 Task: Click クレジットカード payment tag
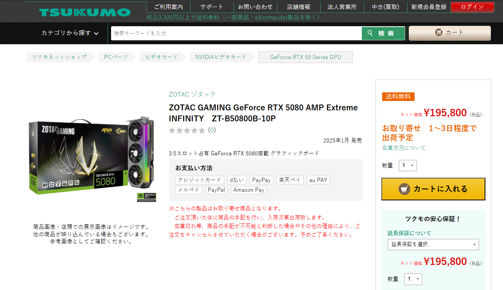[199, 180]
